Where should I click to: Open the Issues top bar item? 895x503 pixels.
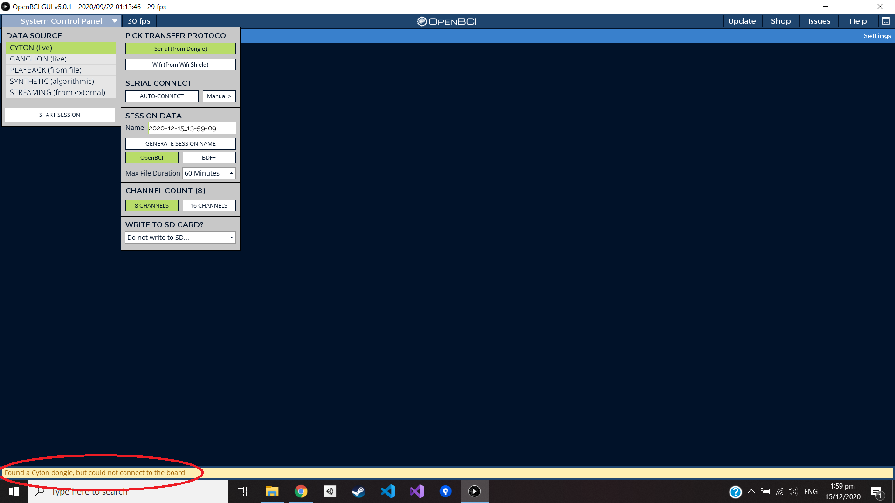click(819, 21)
